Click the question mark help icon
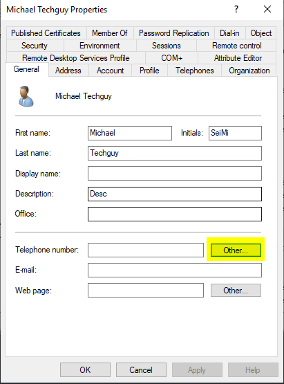 (x=236, y=9)
